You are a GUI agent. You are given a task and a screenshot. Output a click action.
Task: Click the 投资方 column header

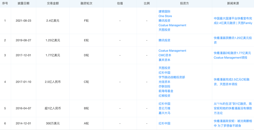[184, 3]
